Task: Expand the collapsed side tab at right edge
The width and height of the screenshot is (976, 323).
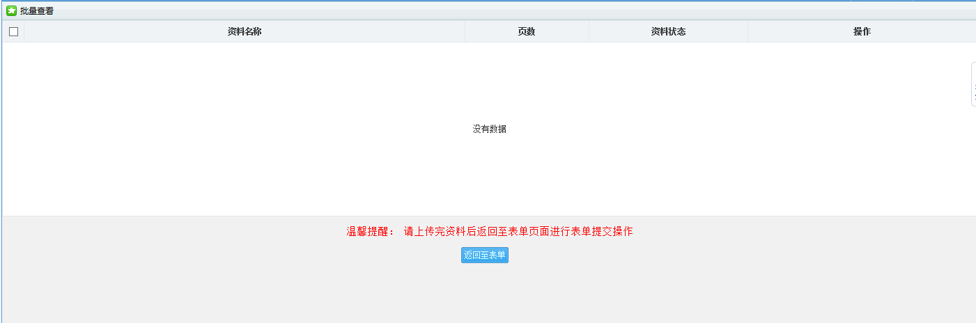Action: [x=973, y=84]
